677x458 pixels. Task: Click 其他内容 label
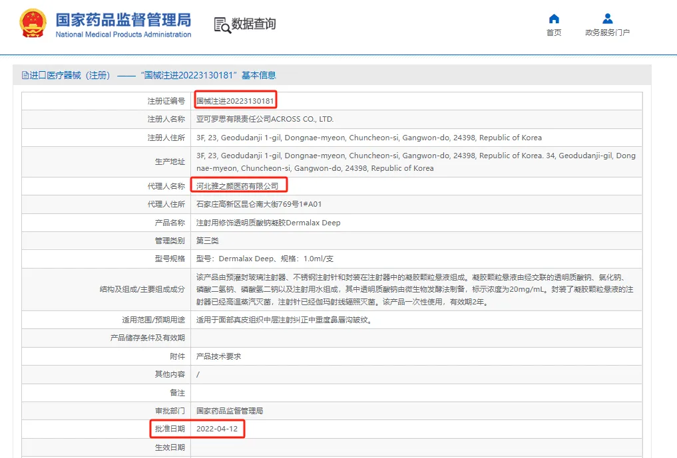[170, 374]
